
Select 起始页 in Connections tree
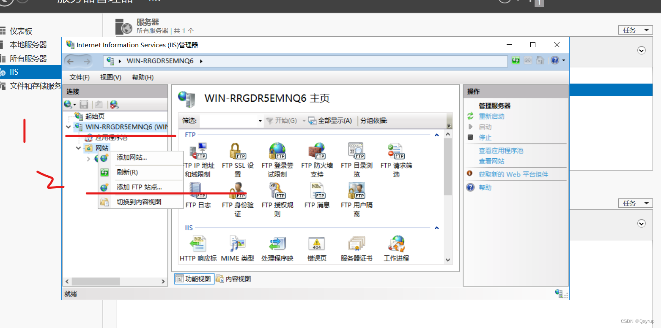[95, 116]
